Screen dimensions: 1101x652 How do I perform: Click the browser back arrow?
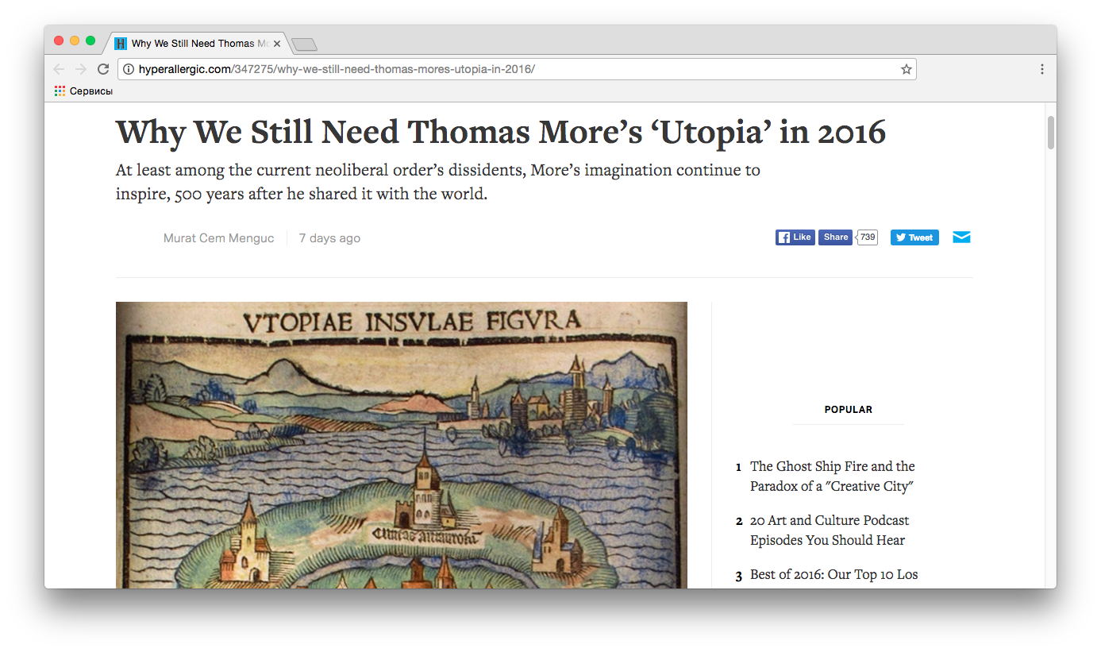pyautogui.click(x=59, y=69)
